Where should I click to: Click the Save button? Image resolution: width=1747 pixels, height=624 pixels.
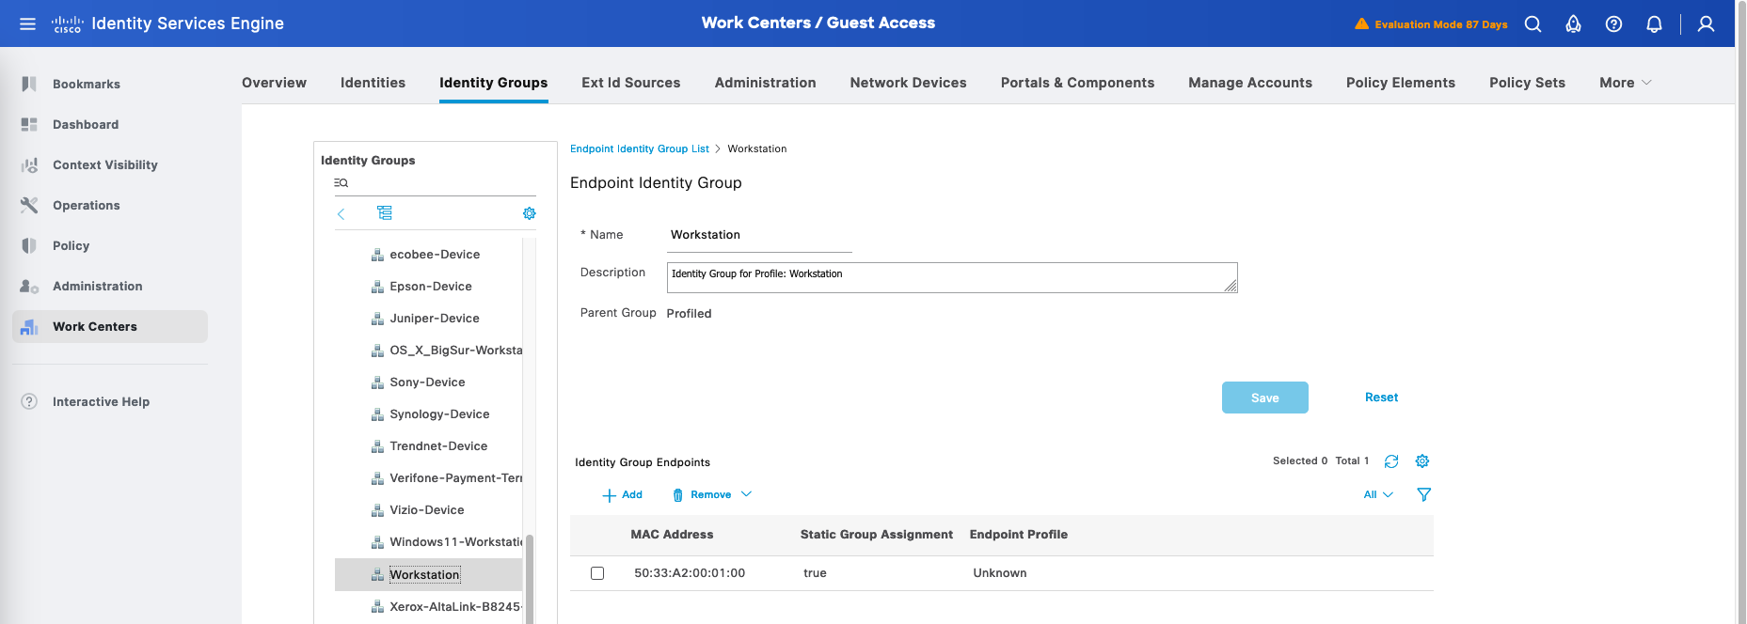point(1264,398)
